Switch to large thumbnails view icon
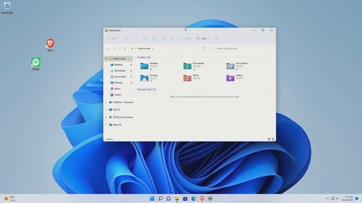362x203 pixels. (x=273, y=139)
